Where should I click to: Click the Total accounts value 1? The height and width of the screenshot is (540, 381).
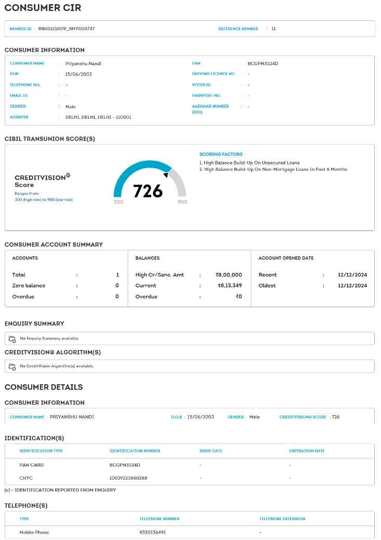tap(117, 275)
